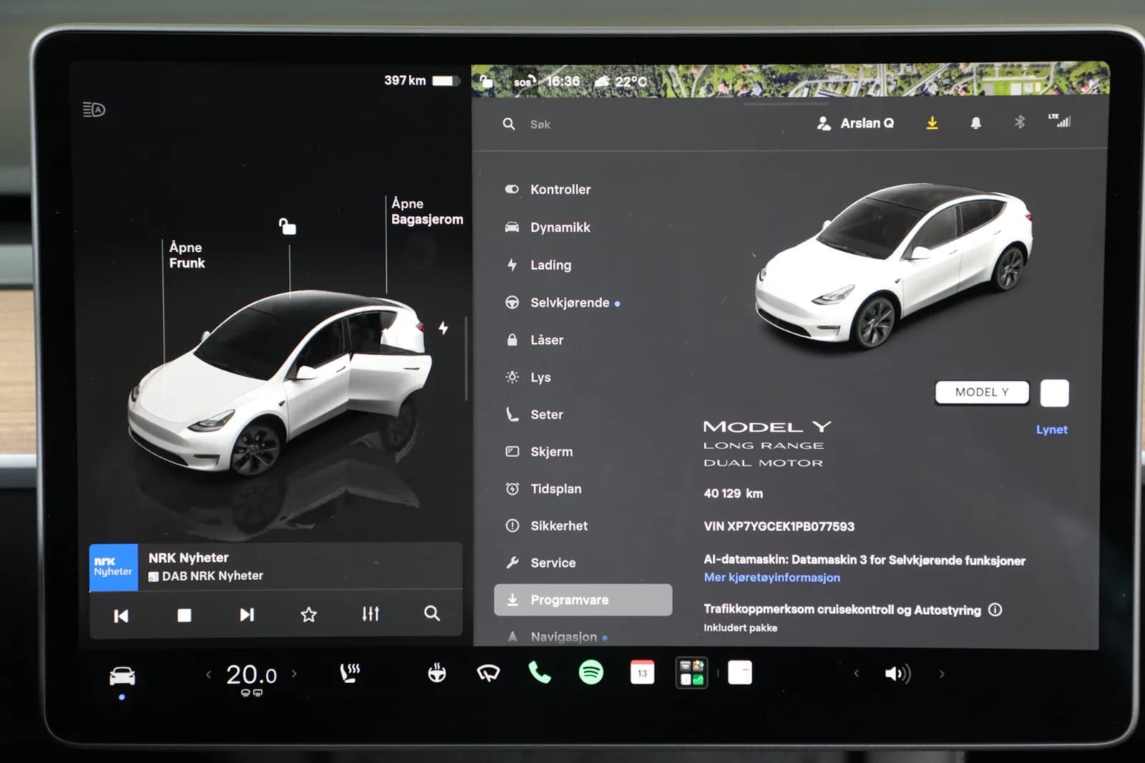Open the app launcher grid icon

tap(692, 673)
